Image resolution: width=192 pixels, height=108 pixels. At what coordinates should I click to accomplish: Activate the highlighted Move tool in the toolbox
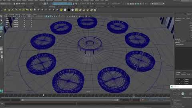[2, 28]
